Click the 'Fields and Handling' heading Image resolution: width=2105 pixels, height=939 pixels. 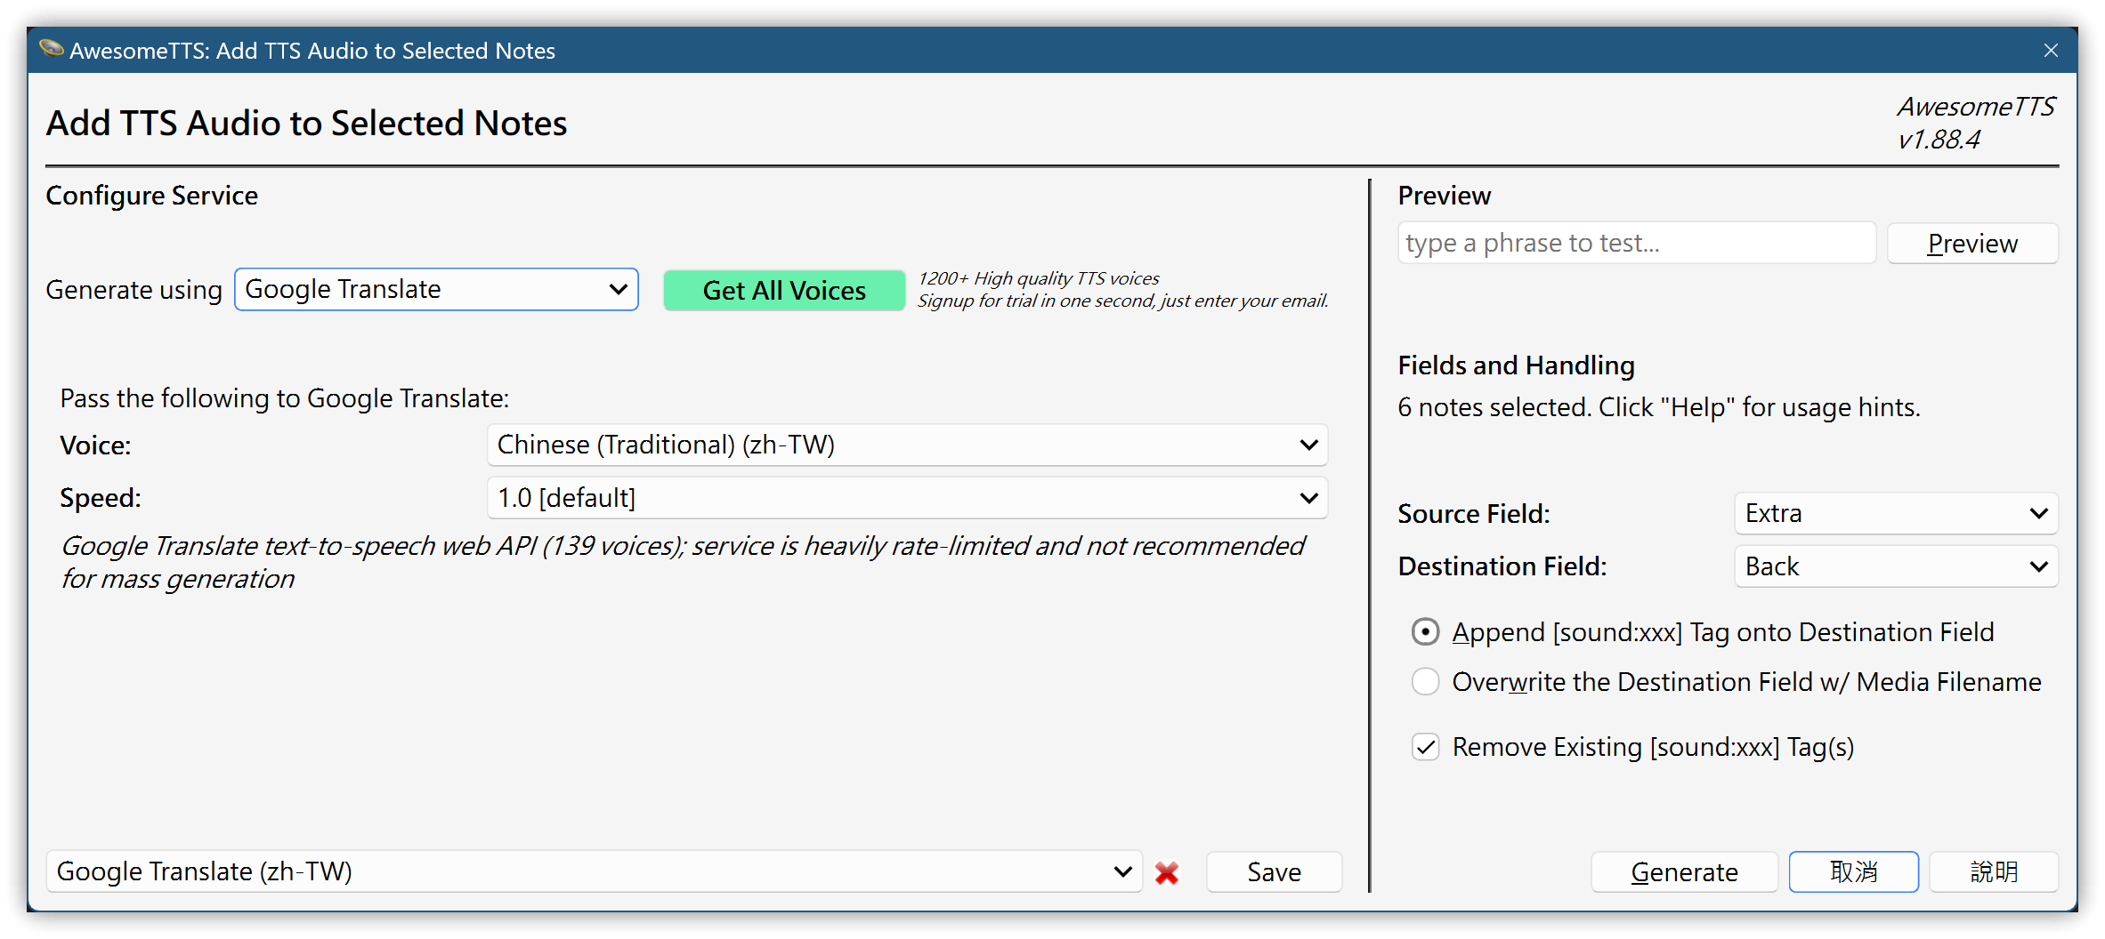[1516, 365]
